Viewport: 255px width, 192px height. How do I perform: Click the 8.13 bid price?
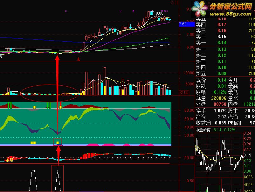pyautogui.click(x=222, y=49)
